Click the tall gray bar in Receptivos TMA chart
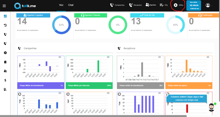 pyautogui.click(x=142, y=70)
